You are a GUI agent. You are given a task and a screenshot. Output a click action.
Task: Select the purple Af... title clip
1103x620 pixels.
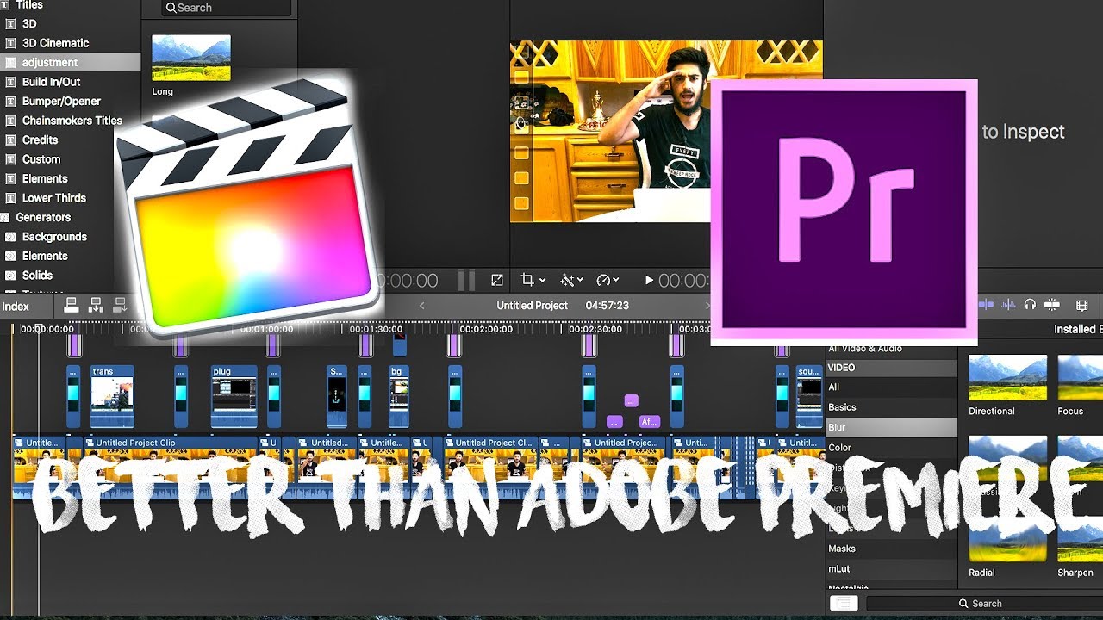point(650,422)
